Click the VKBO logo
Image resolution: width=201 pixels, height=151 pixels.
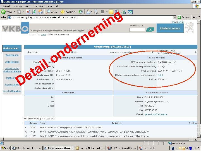(x=15, y=28)
